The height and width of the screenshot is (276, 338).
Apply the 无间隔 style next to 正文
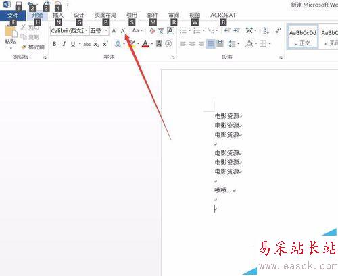point(329,37)
